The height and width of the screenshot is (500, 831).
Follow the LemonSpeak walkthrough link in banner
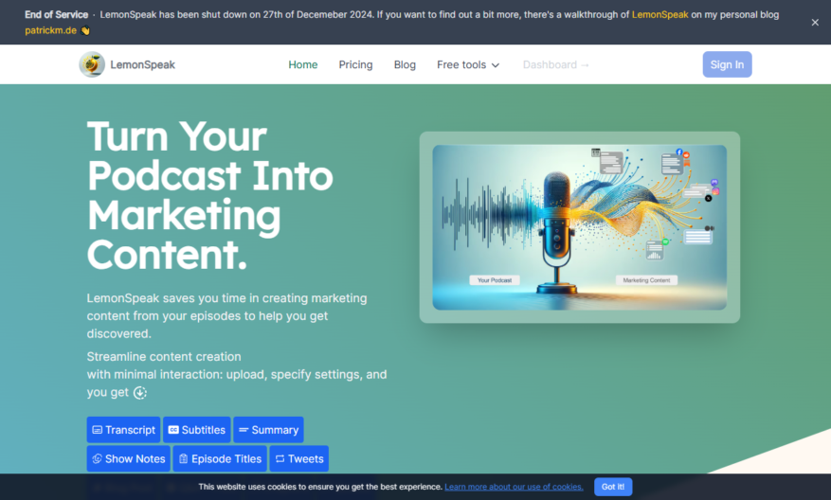point(659,15)
